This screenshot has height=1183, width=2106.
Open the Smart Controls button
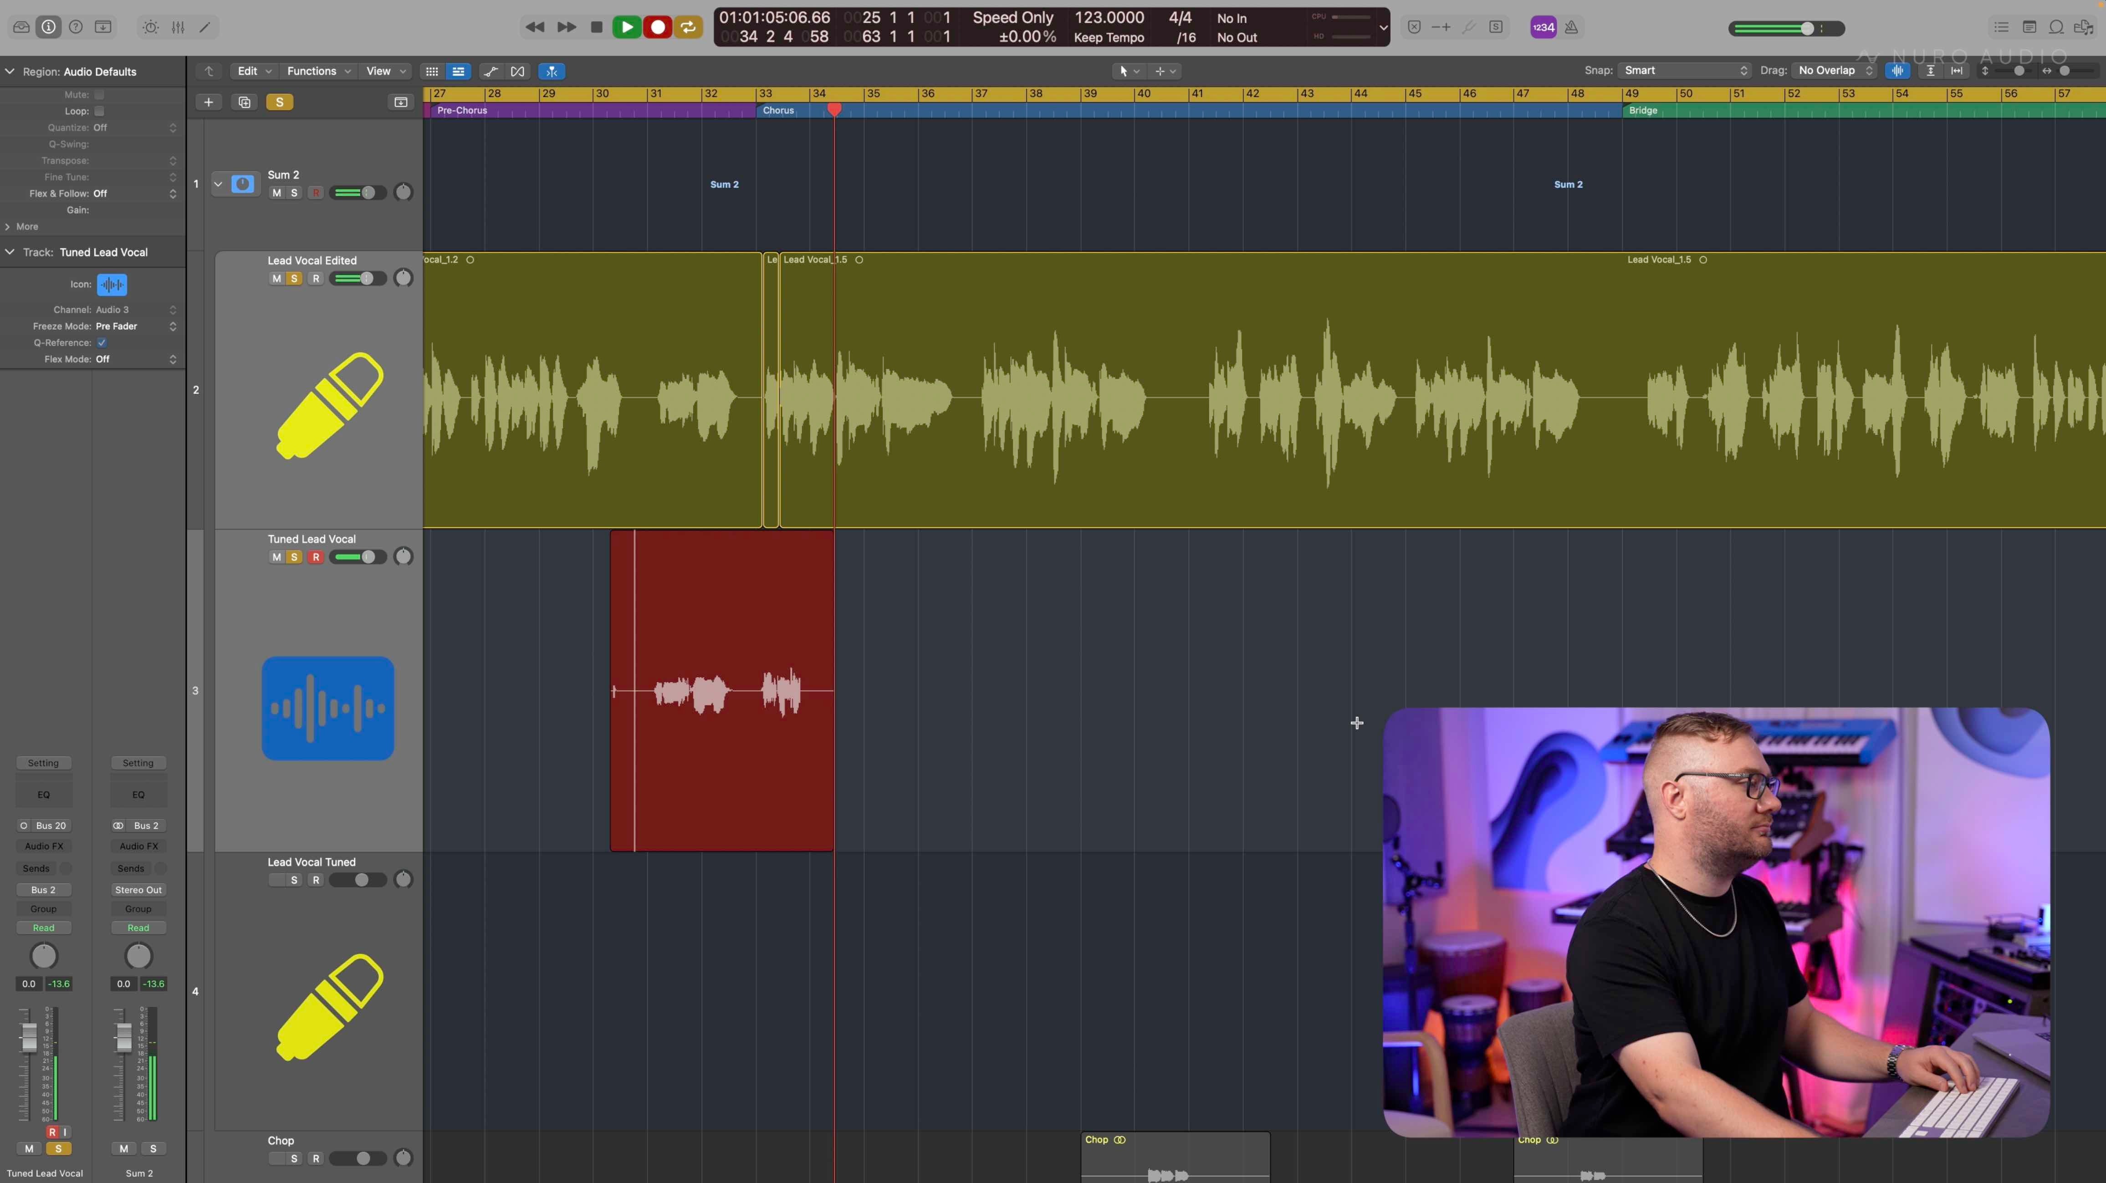click(x=150, y=27)
